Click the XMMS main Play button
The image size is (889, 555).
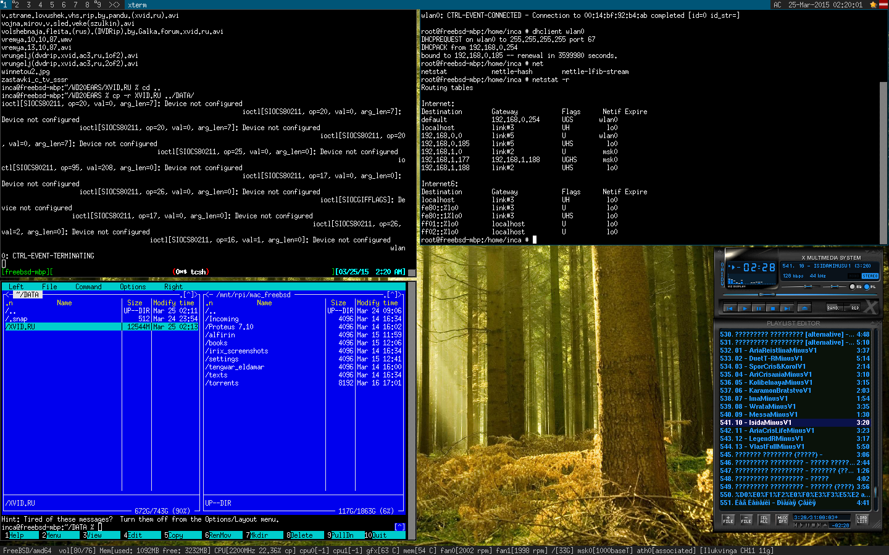coord(745,308)
